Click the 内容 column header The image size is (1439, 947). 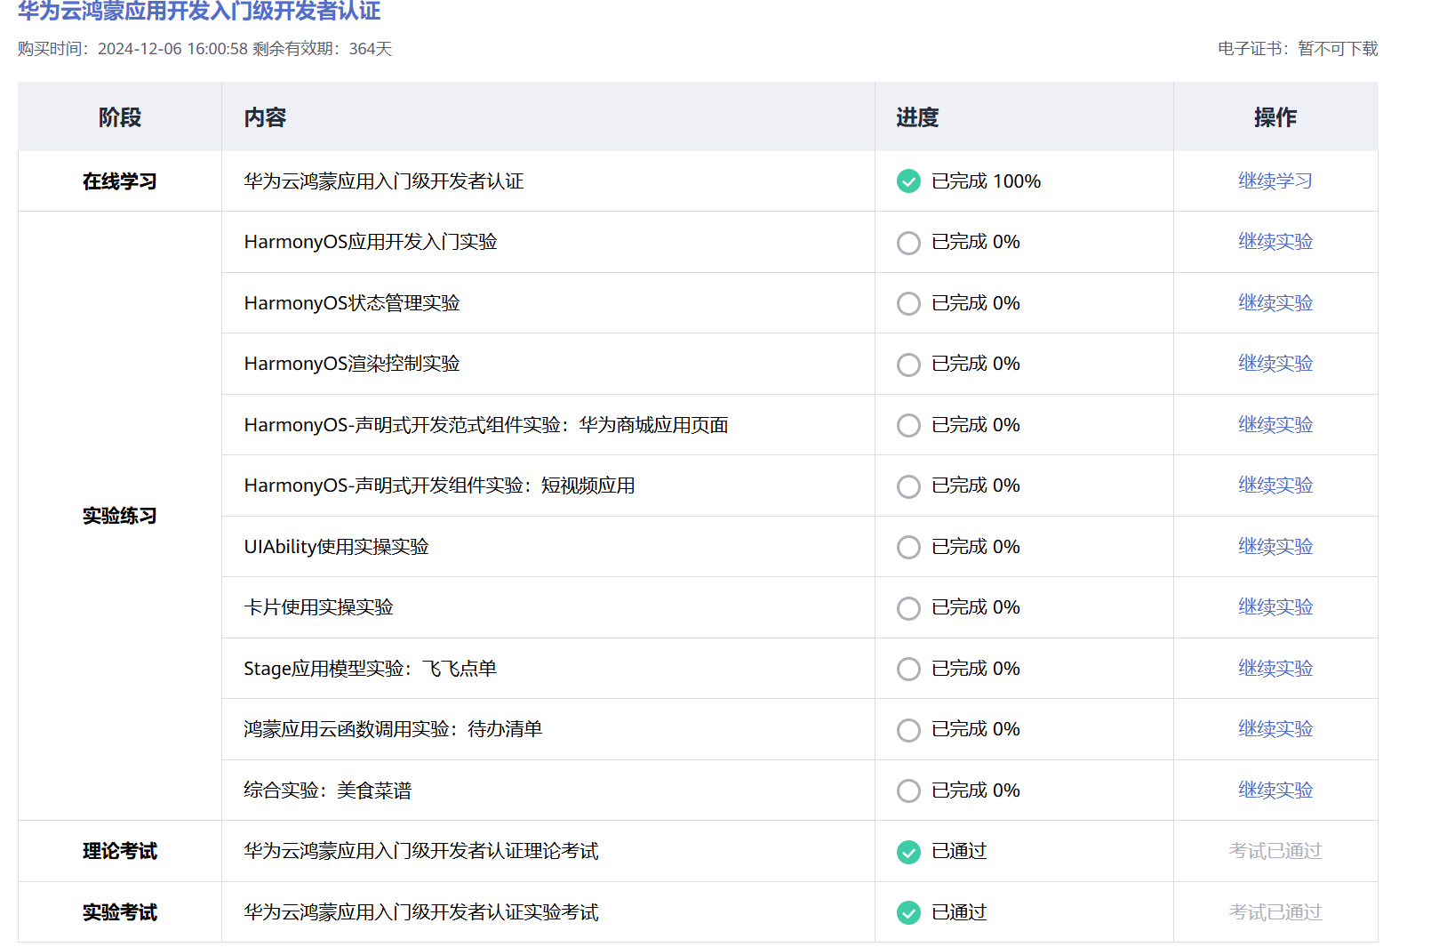pos(548,116)
